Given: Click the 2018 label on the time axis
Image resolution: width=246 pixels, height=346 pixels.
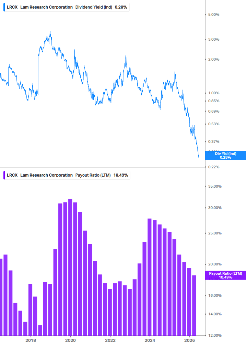Looking at the screenshot, I should [31, 340].
